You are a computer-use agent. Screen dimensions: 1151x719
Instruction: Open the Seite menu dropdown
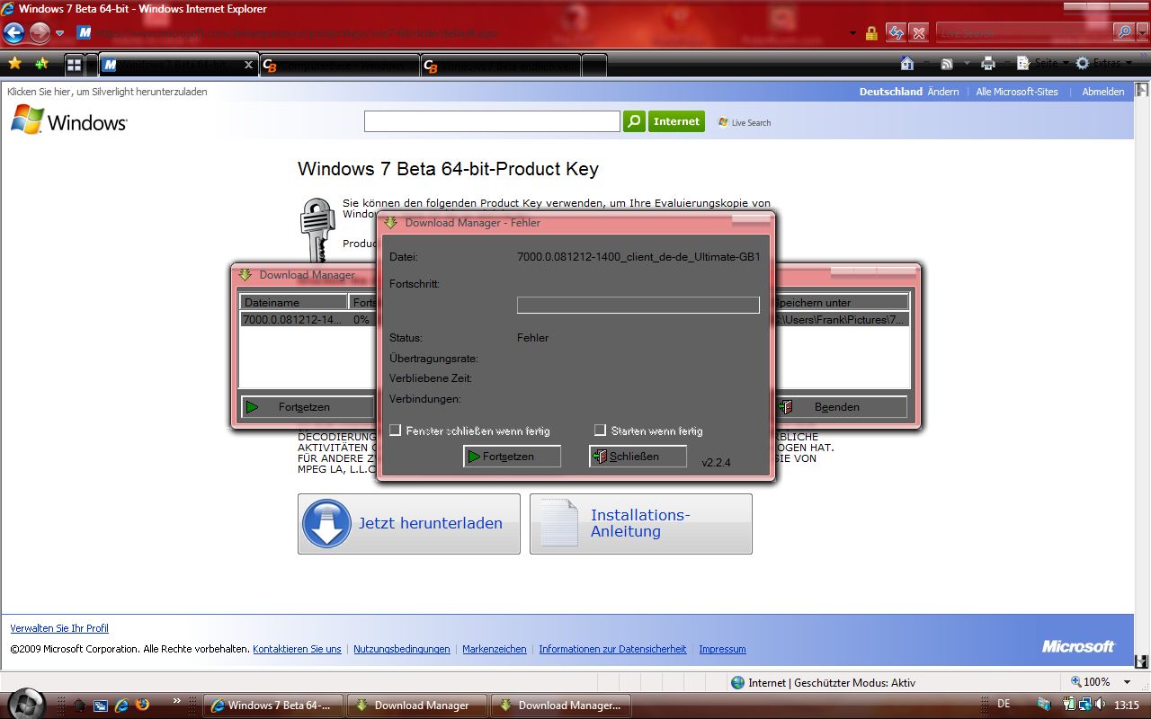1065,63
